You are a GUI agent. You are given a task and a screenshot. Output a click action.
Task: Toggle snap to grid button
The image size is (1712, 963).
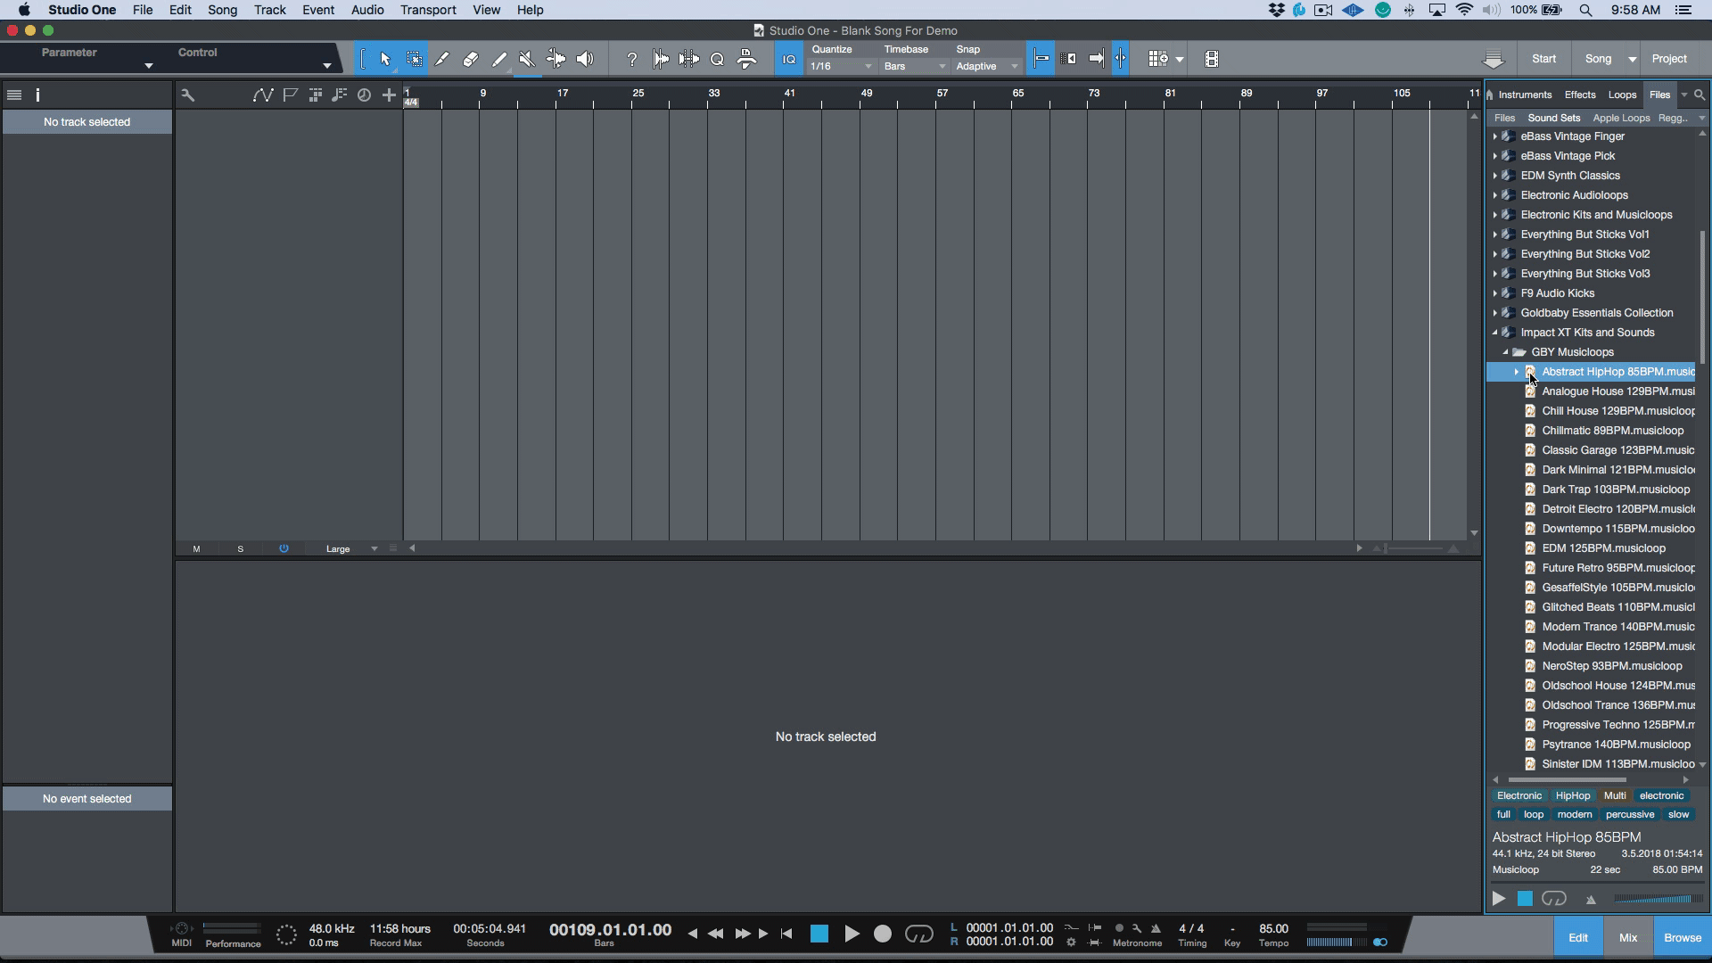(1041, 59)
